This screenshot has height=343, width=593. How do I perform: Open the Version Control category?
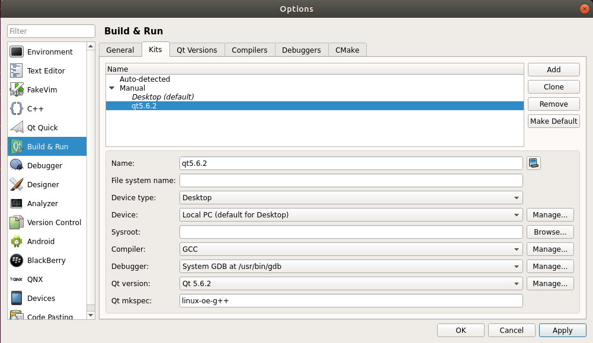54,223
